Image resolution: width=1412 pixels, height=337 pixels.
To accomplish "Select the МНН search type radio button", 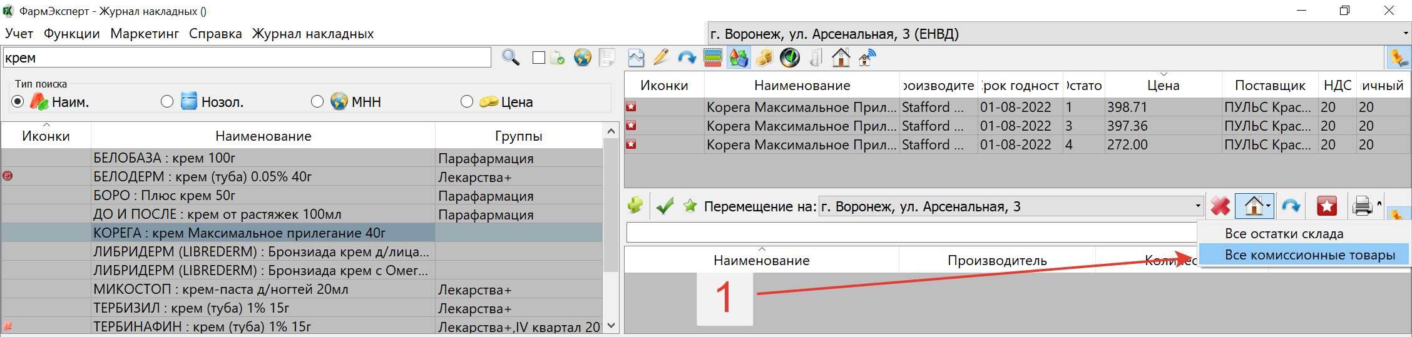I will [317, 101].
